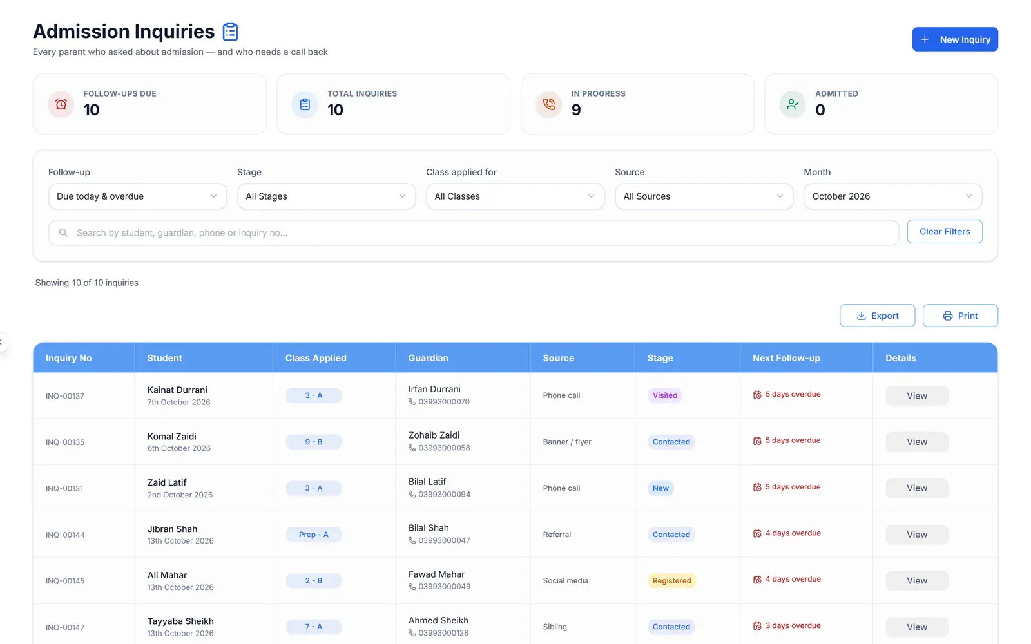Click the alarm clock icon in Follow-ups Due card

click(61, 104)
